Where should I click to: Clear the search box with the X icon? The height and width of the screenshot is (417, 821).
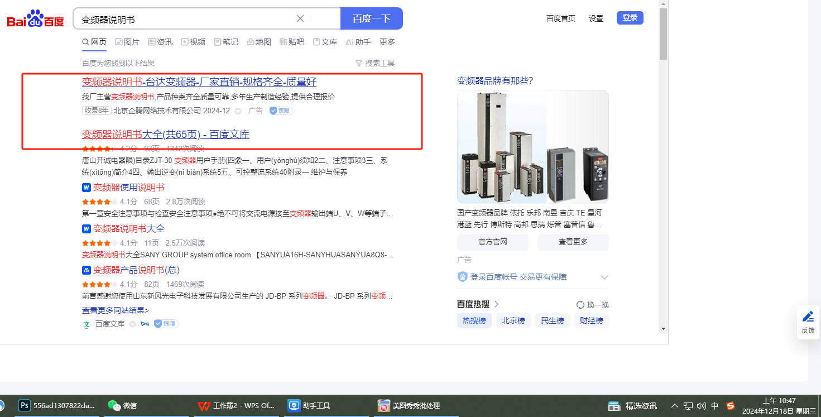300,18
